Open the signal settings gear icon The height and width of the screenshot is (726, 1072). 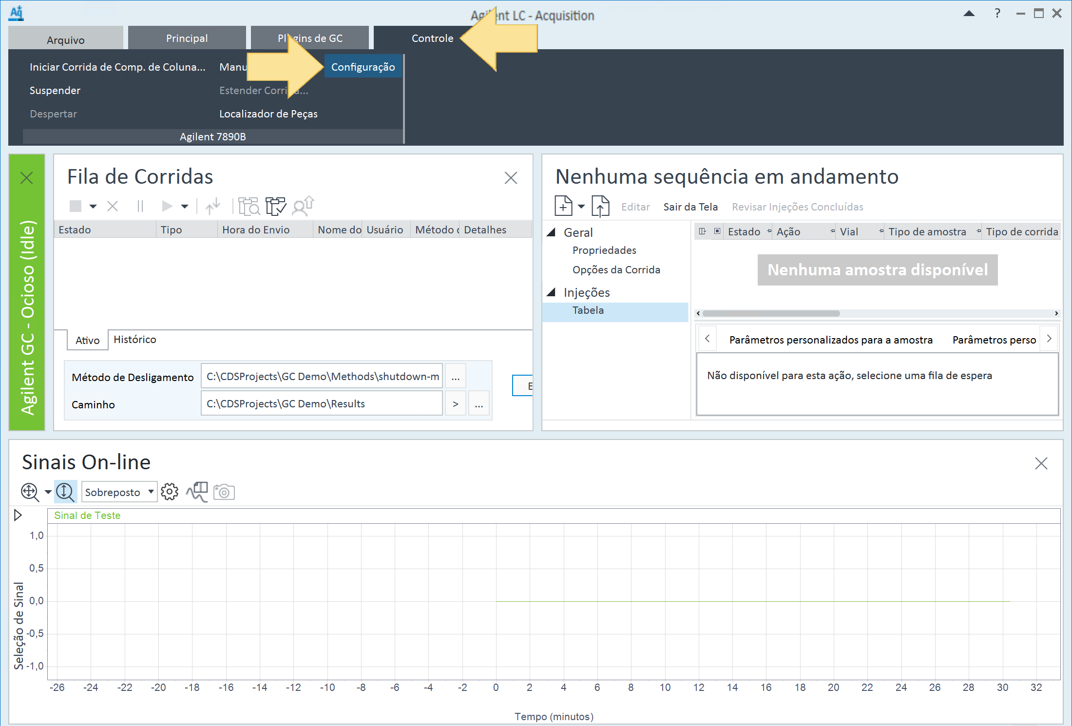point(170,492)
